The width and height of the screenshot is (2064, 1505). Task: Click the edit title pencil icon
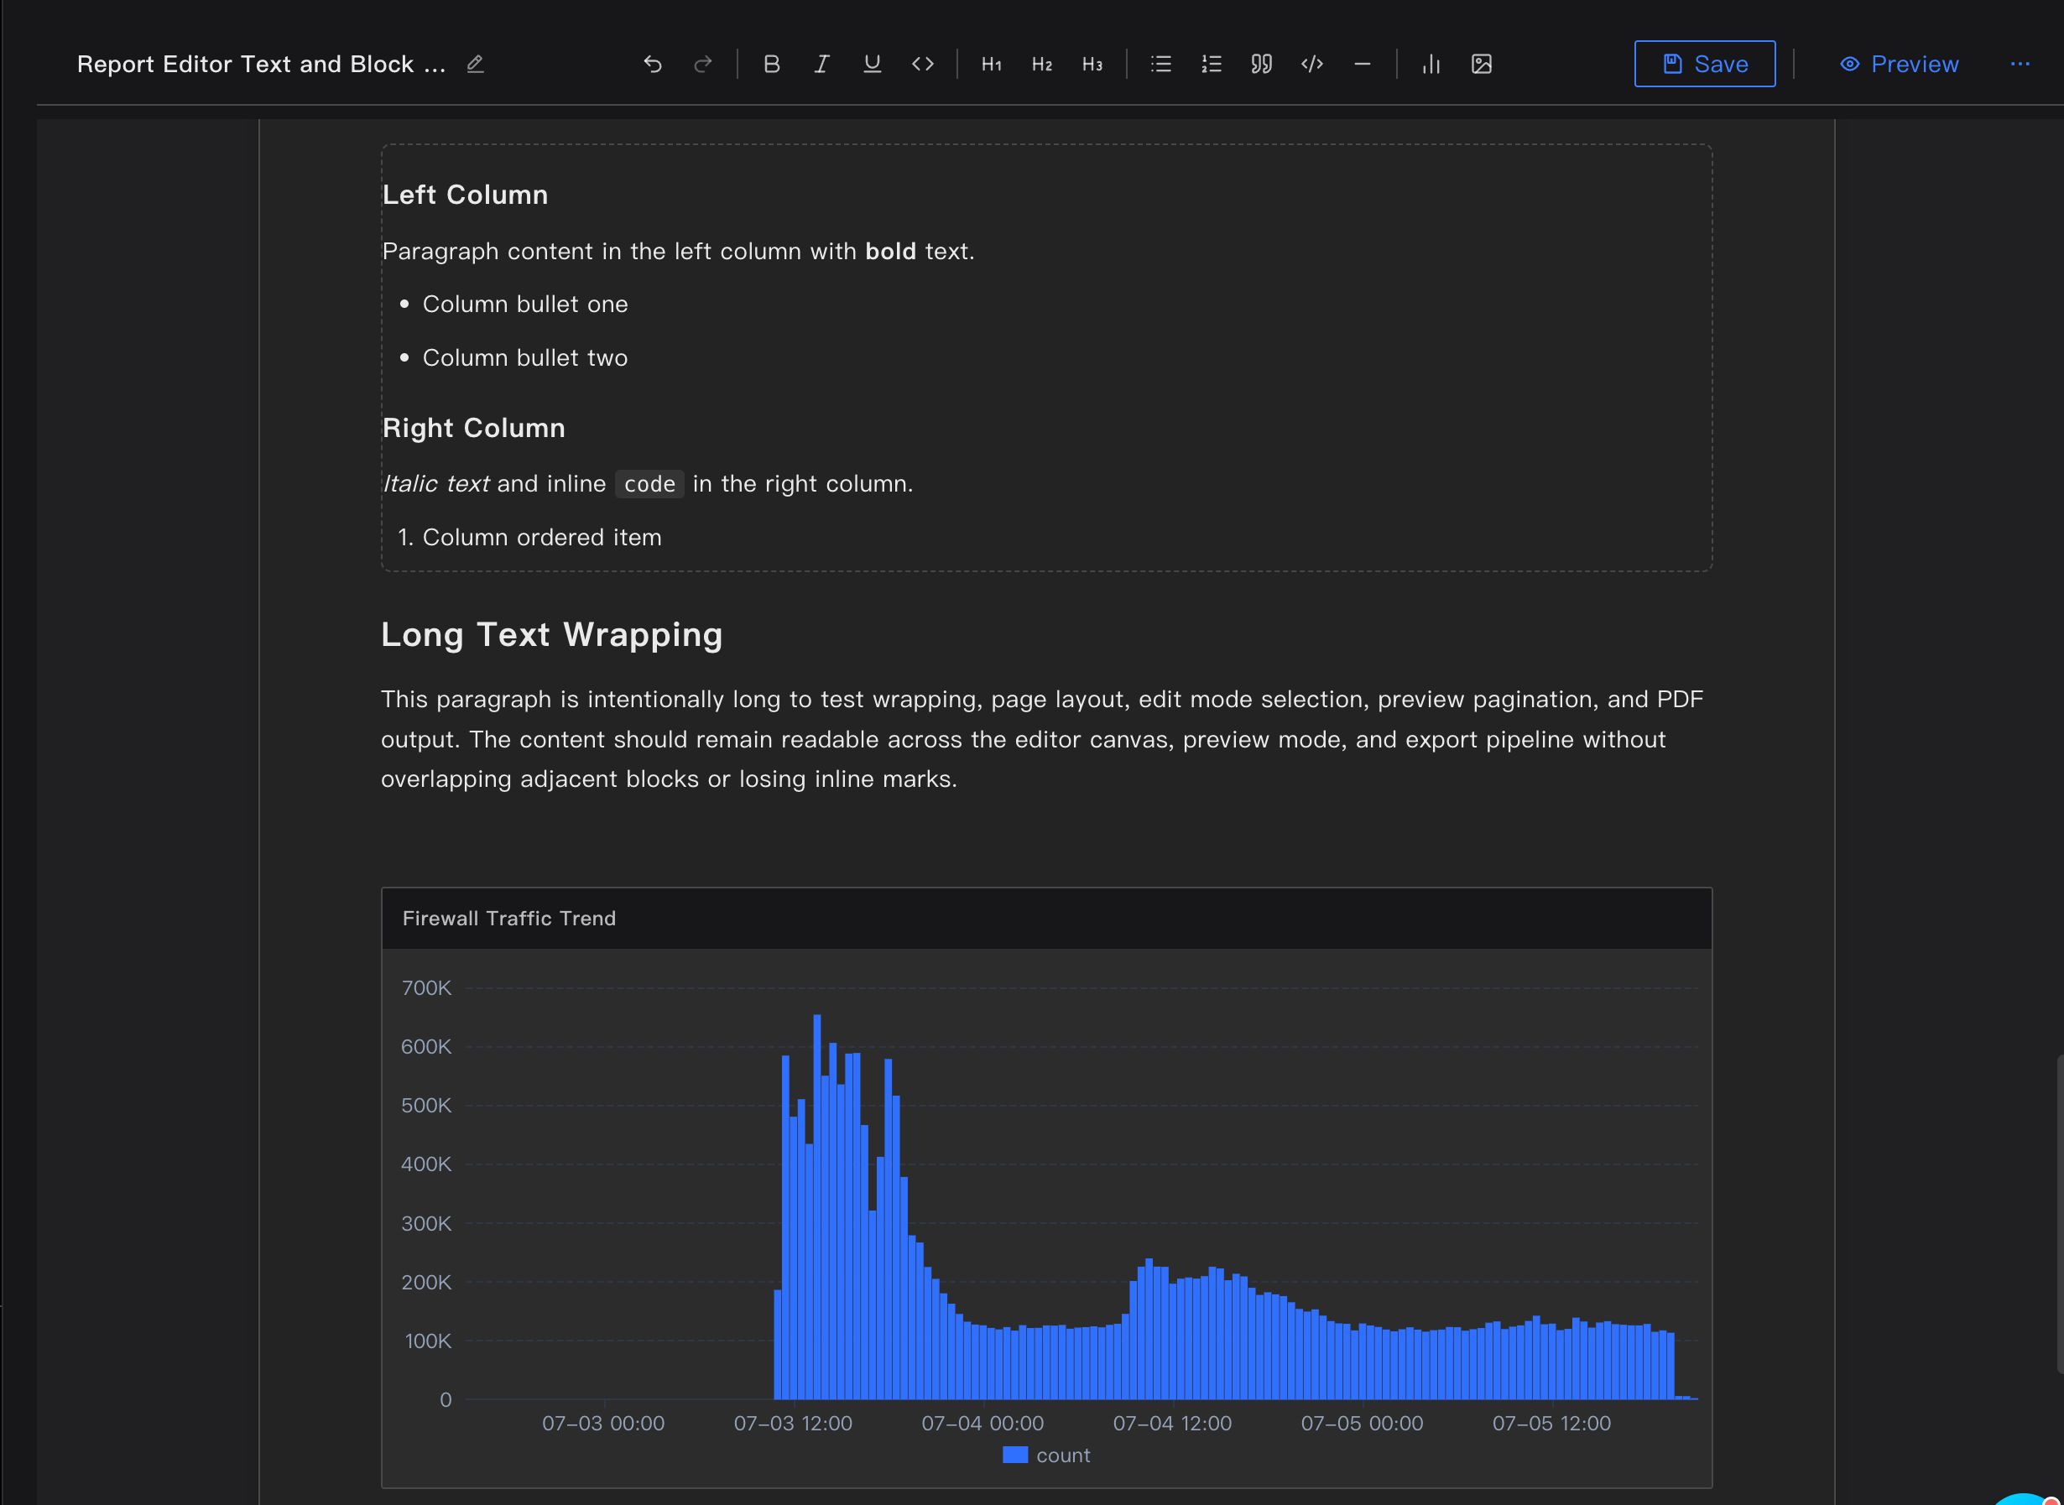[x=475, y=64]
